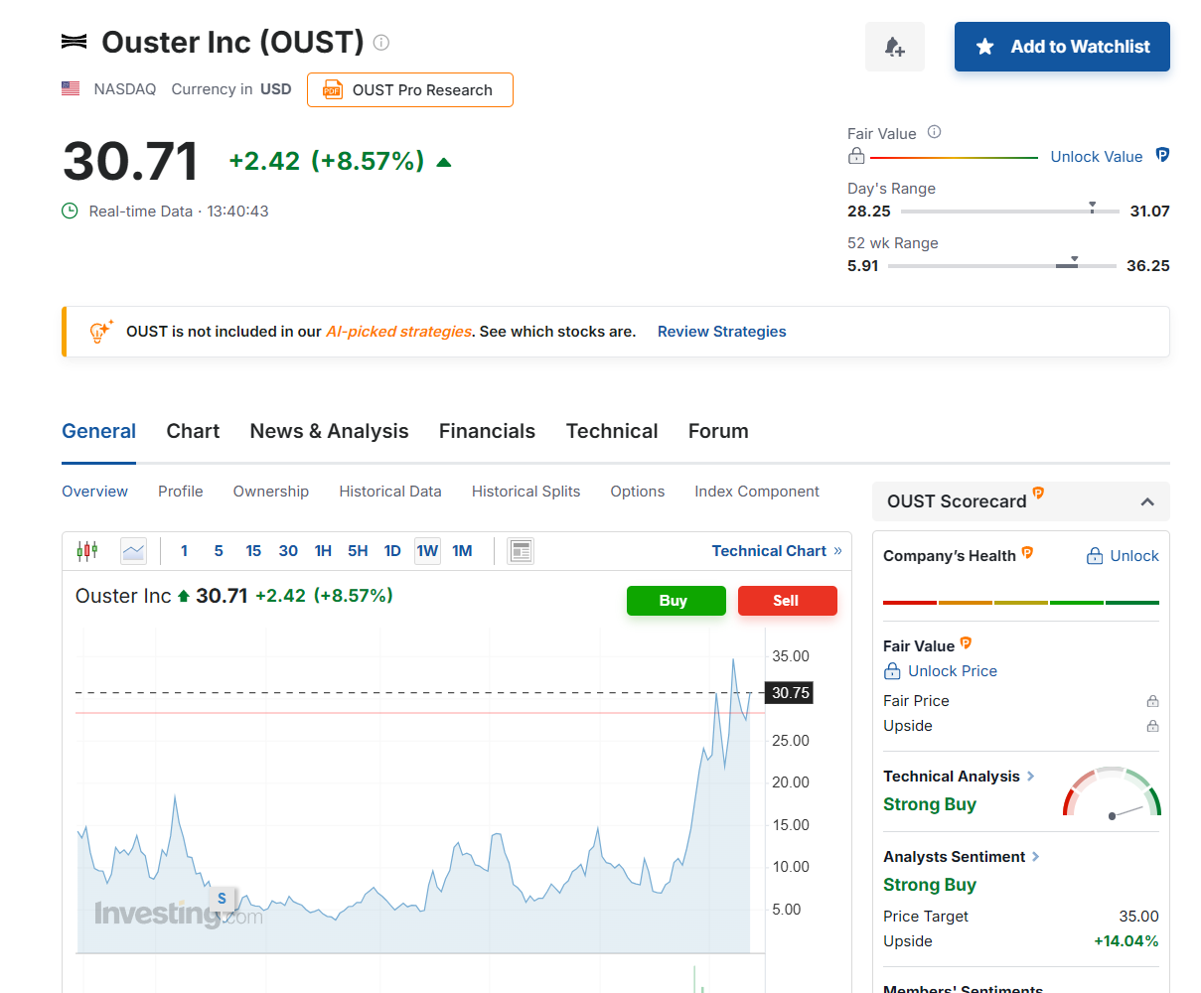Image resolution: width=1201 pixels, height=993 pixels.
Task: Click the Pro badge beside Company's Health
Action: [1027, 552]
